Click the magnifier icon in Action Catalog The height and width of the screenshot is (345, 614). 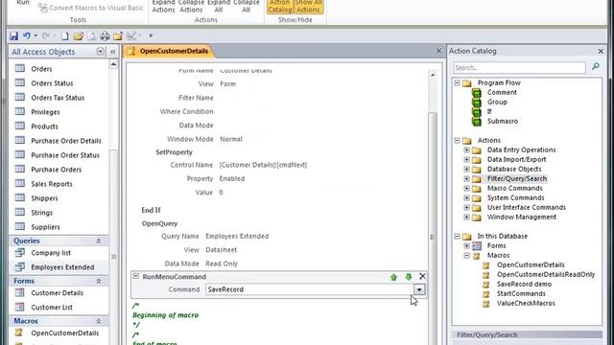click(x=596, y=67)
